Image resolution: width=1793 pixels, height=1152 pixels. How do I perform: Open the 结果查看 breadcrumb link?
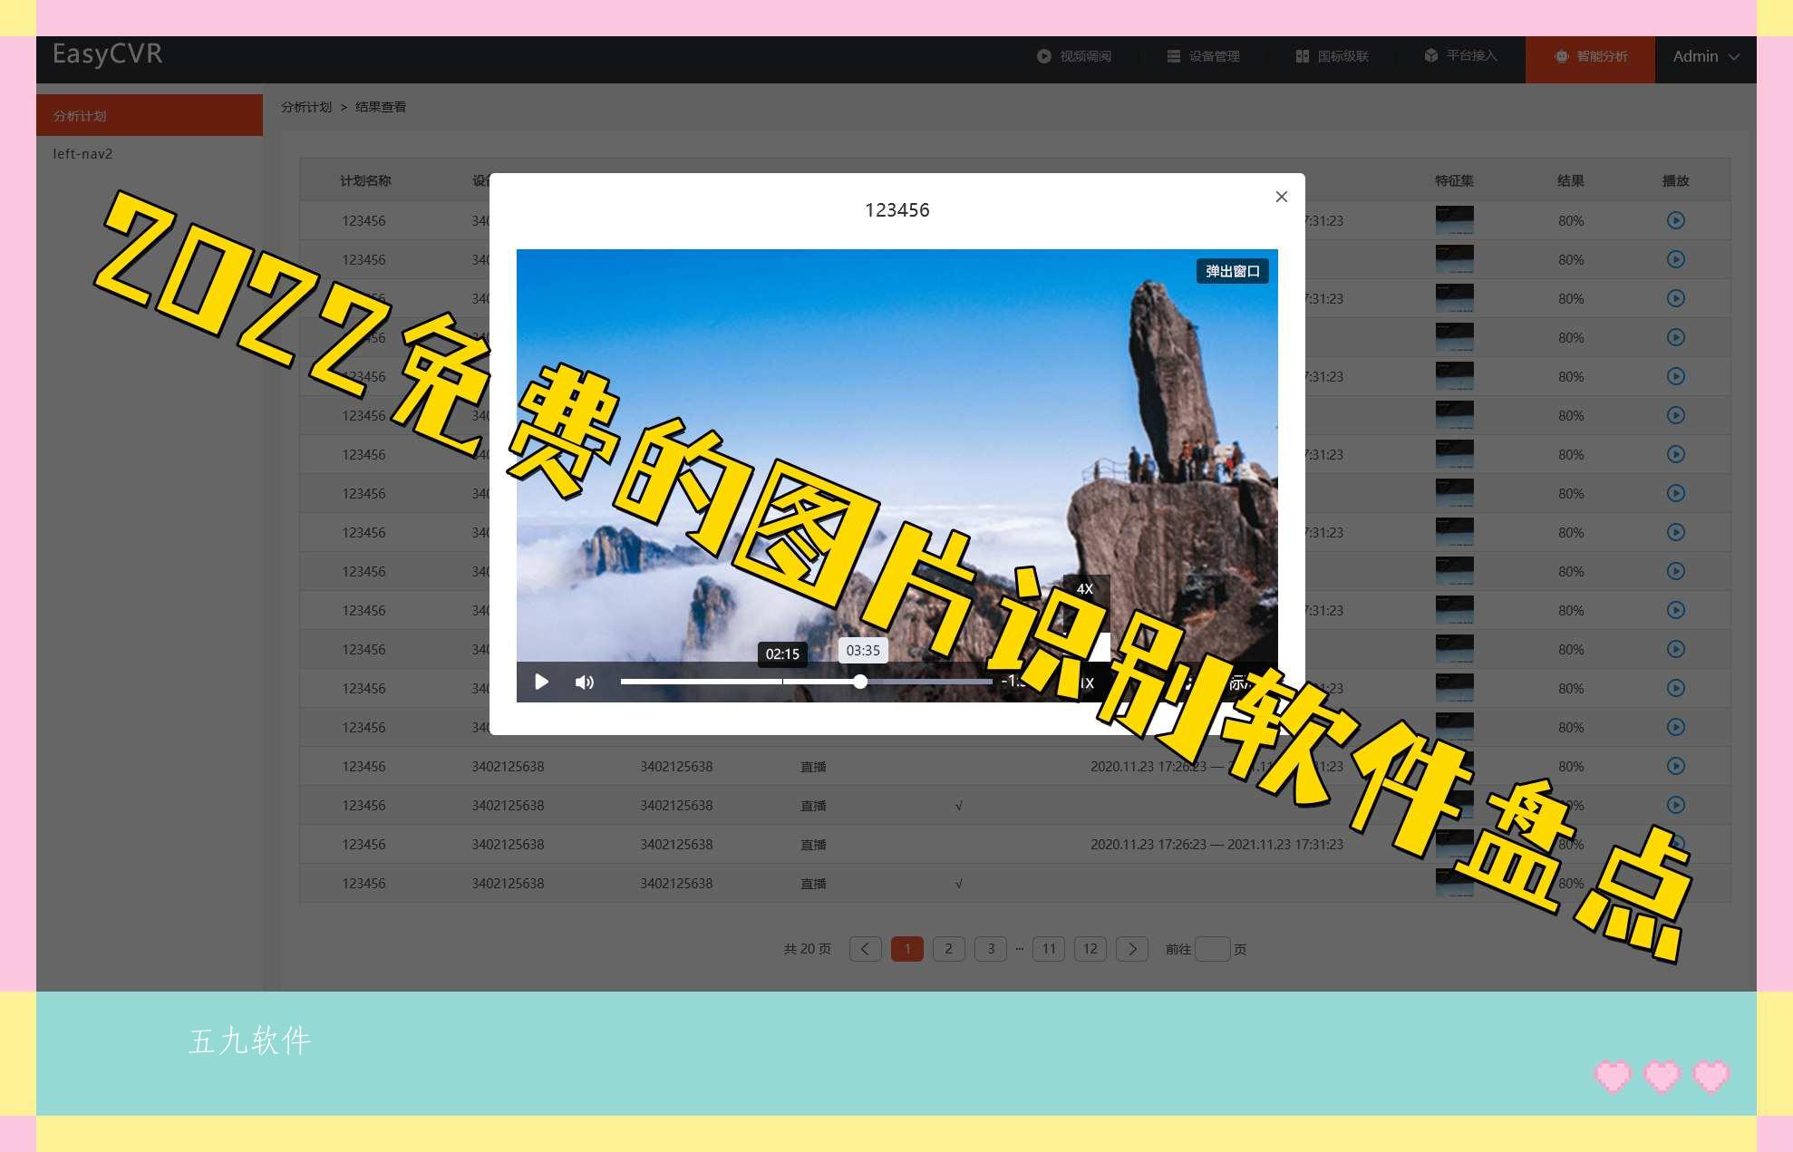(x=381, y=106)
